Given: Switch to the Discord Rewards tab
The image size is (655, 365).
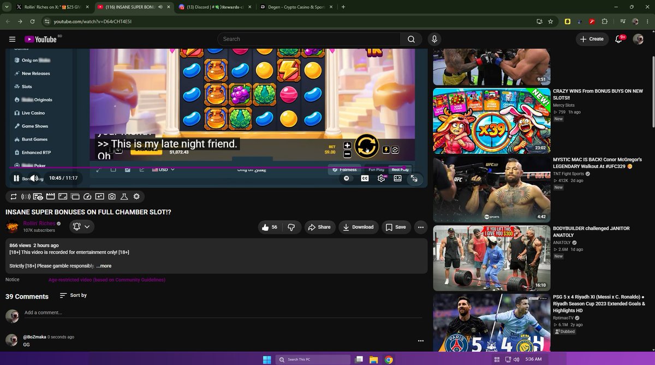Looking at the screenshot, I should tap(216, 7).
